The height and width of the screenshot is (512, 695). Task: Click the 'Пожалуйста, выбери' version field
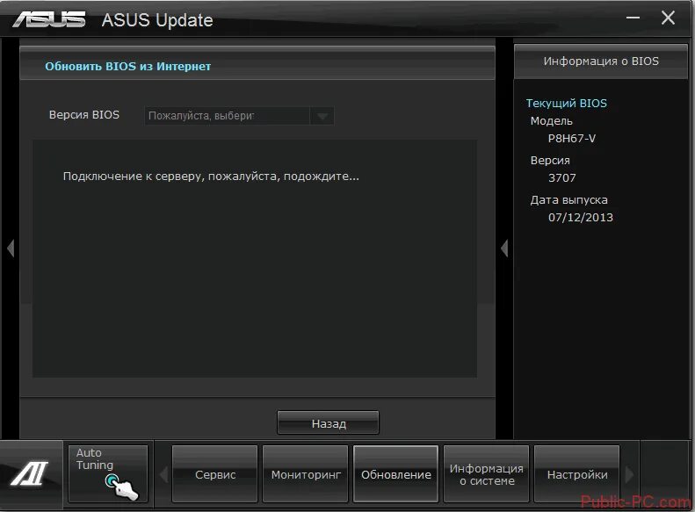[x=227, y=116]
